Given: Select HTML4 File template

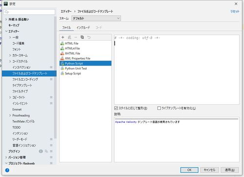Looking at the screenshot, I should [x=85, y=48].
